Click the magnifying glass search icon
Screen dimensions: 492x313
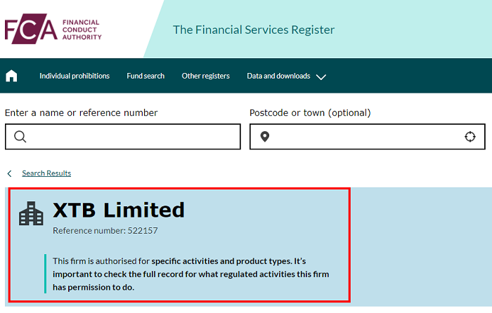pyautogui.click(x=20, y=137)
